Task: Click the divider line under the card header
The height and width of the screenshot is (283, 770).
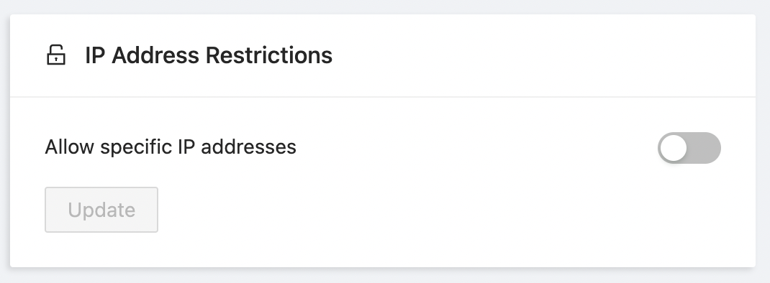Action: (x=383, y=97)
